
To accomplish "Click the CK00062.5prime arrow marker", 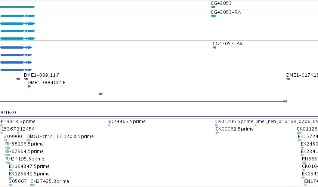I will click(217, 133).
